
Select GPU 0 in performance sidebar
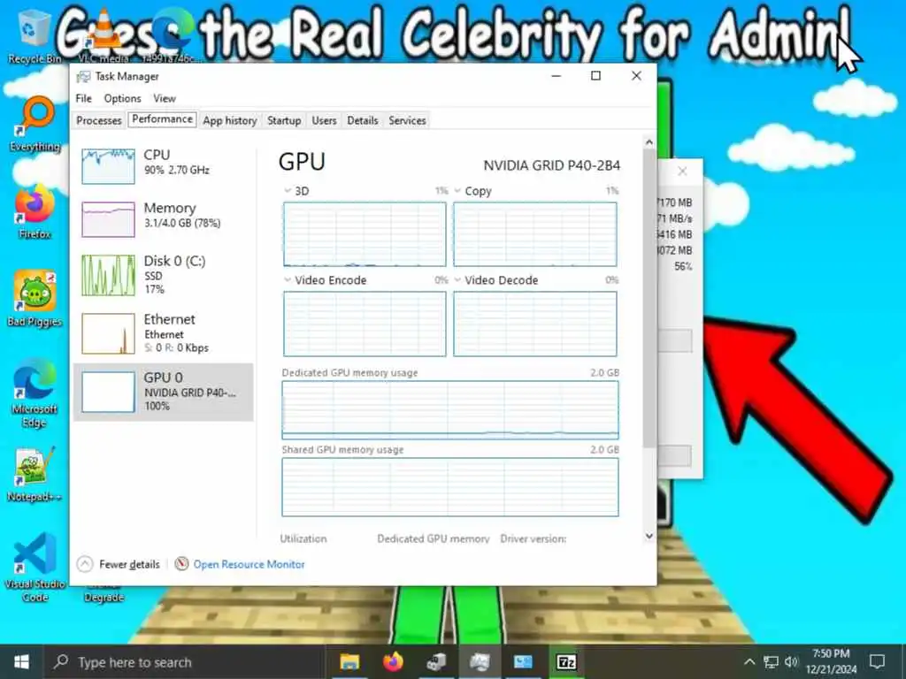[x=163, y=392]
